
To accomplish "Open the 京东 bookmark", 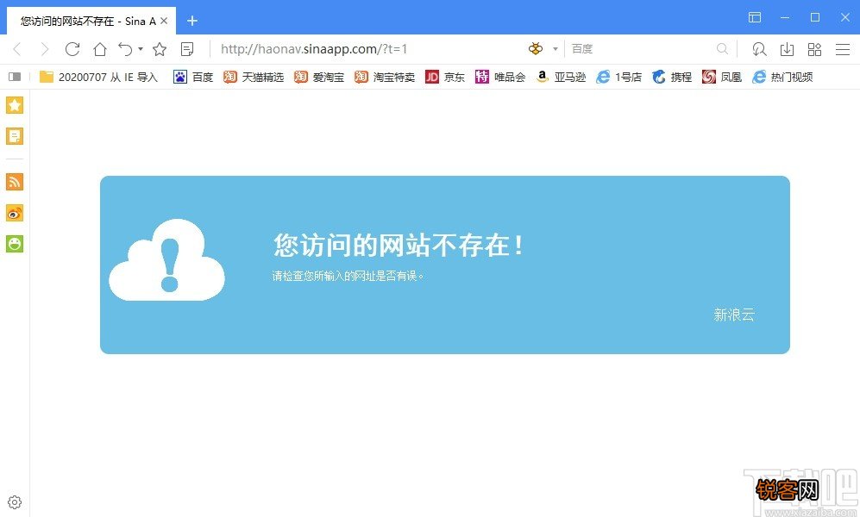I will [445, 78].
